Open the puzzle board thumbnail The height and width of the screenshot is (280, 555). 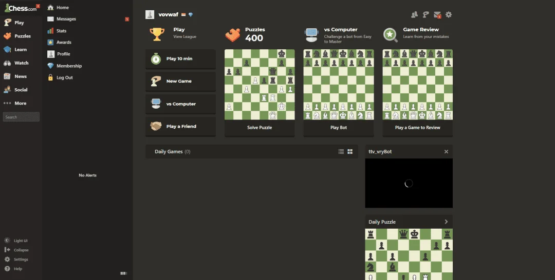(x=260, y=85)
